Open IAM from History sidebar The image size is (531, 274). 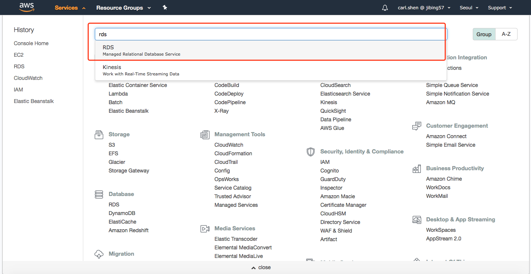[19, 90]
